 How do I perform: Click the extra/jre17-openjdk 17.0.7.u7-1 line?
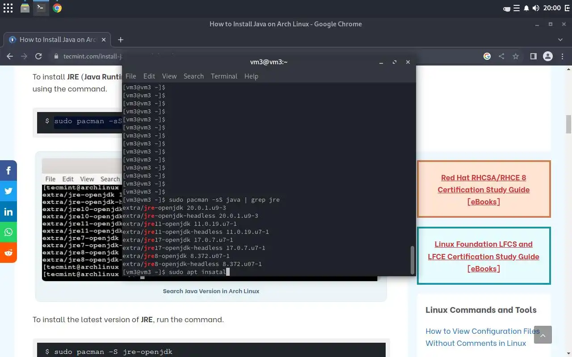178,240
